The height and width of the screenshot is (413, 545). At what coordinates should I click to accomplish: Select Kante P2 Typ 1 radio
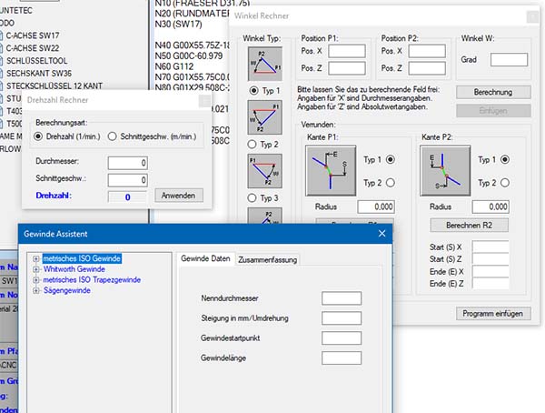[505, 159]
